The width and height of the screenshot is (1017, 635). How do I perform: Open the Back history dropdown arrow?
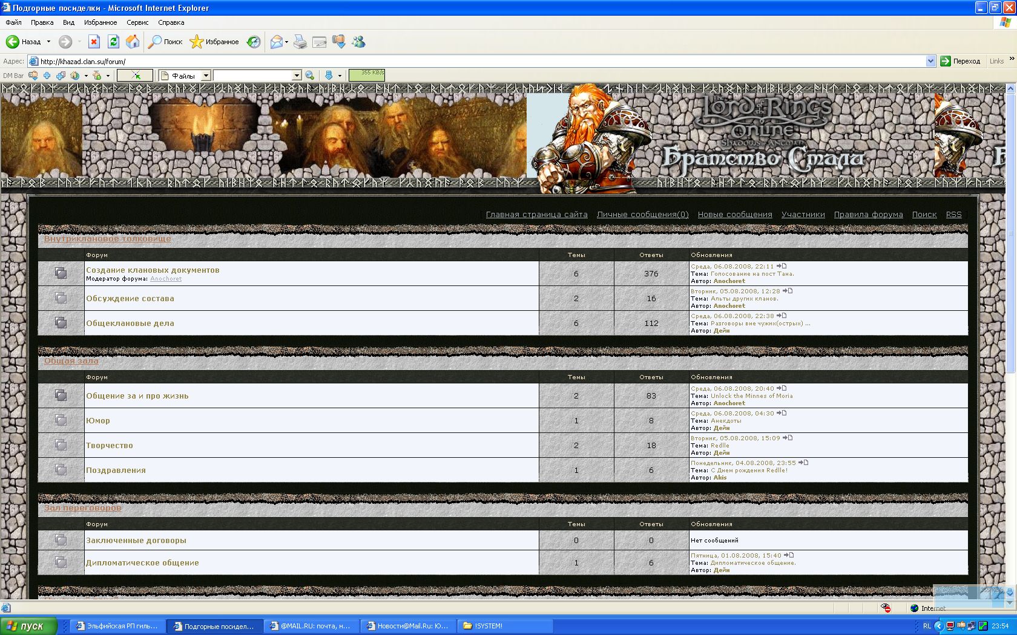tap(48, 42)
